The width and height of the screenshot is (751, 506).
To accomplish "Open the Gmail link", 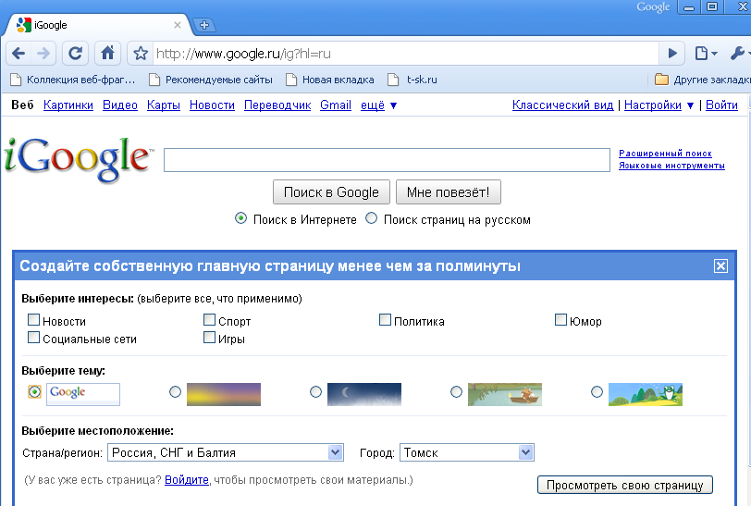I will (336, 105).
